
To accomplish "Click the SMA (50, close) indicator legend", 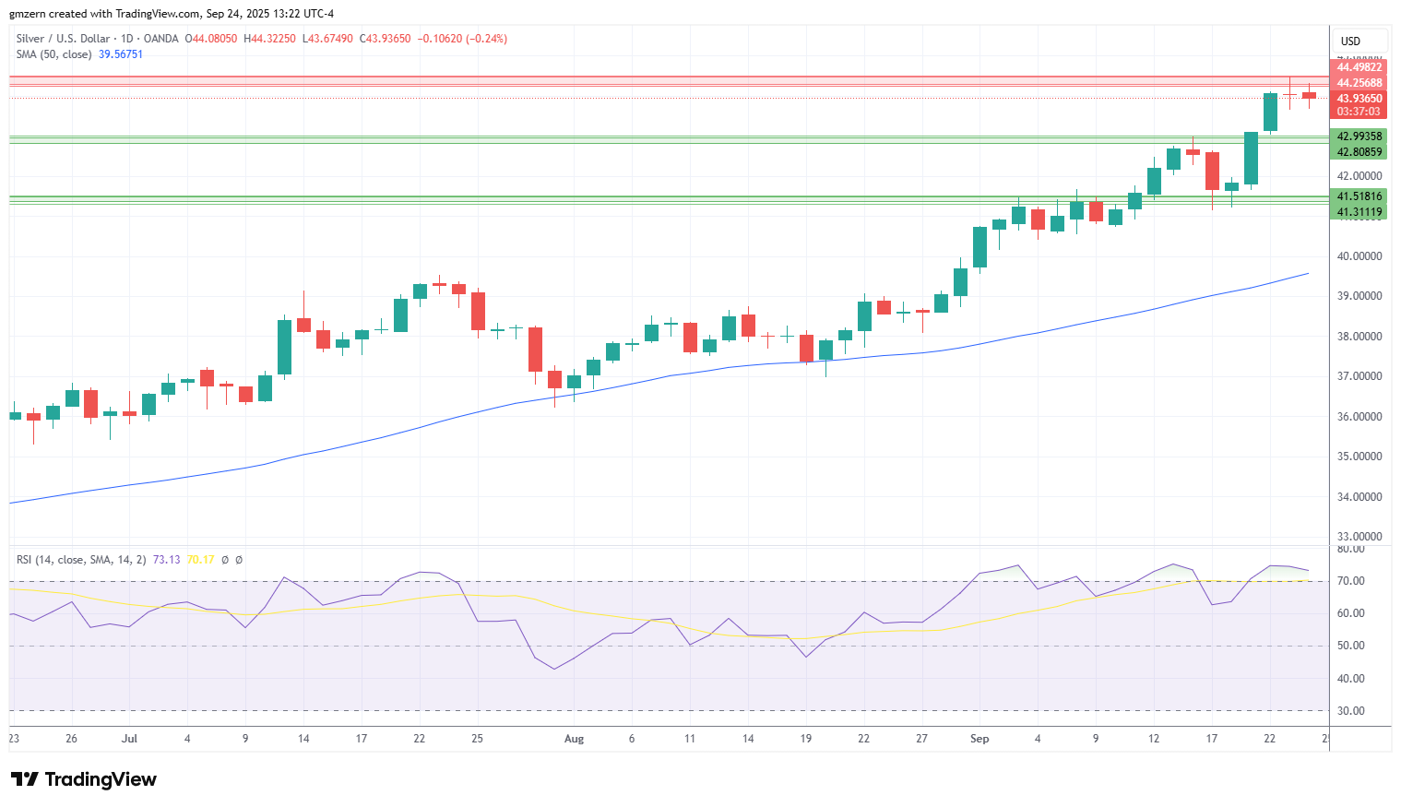I will tap(53, 54).
